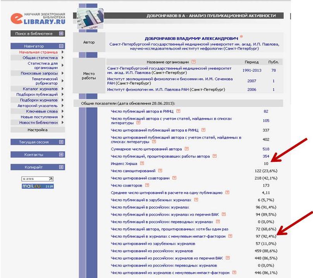Open help for публикаций в российских журналах из перечня ВАК
The width and height of the screenshot is (313, 278).
(224, 214)
